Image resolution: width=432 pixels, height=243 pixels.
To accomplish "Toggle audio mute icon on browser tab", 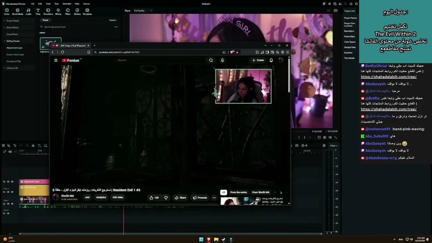I will click(57, 45).
